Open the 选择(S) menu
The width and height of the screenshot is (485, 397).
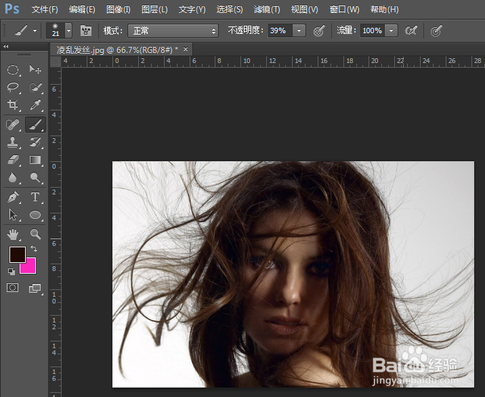click(x=230, y=9)
